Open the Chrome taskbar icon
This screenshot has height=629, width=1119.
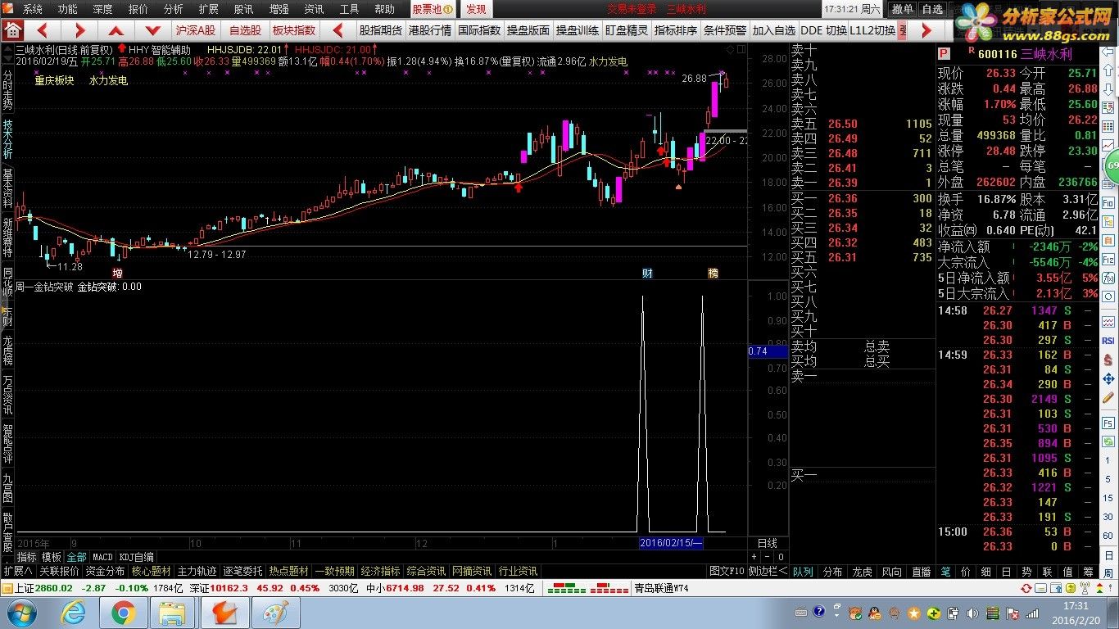pos(124,613)
